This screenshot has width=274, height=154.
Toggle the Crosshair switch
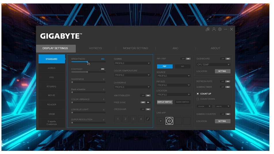(145, 109)
